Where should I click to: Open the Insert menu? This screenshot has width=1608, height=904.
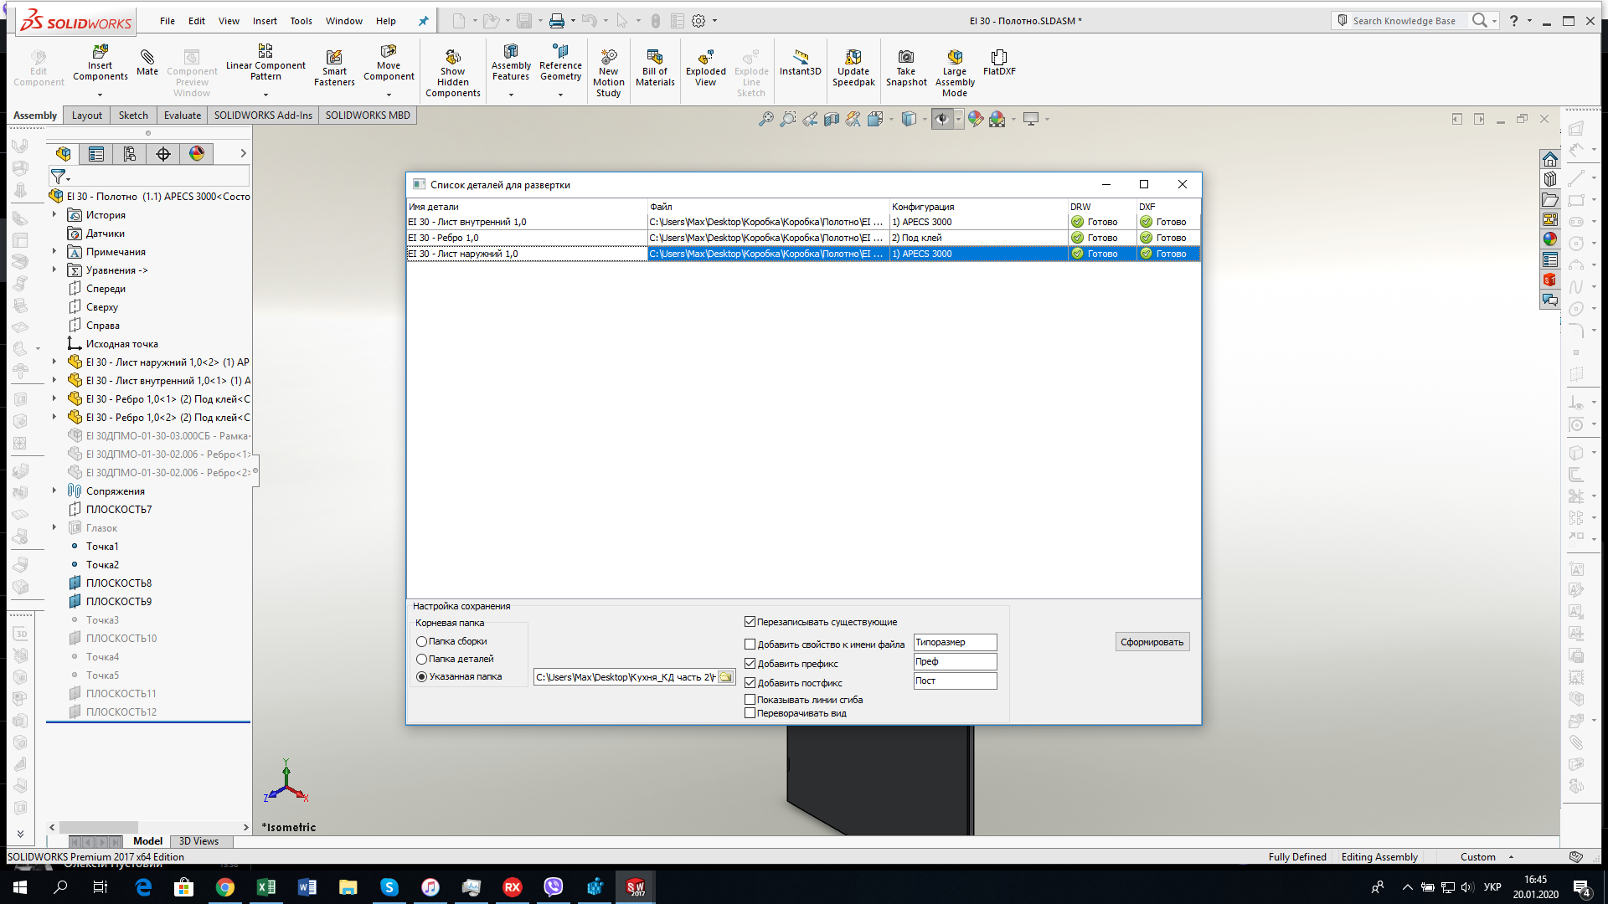coord(265,21)
